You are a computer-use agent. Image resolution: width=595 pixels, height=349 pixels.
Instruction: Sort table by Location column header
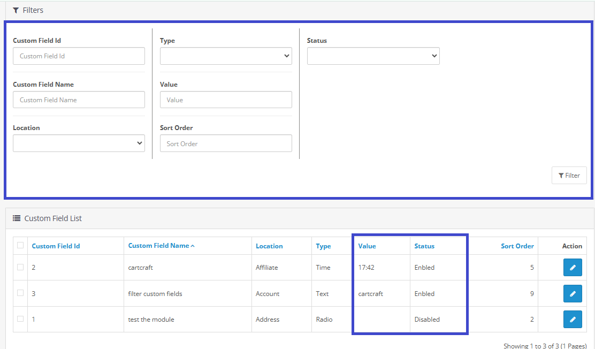pyautogui.click(x=269, y=246)
